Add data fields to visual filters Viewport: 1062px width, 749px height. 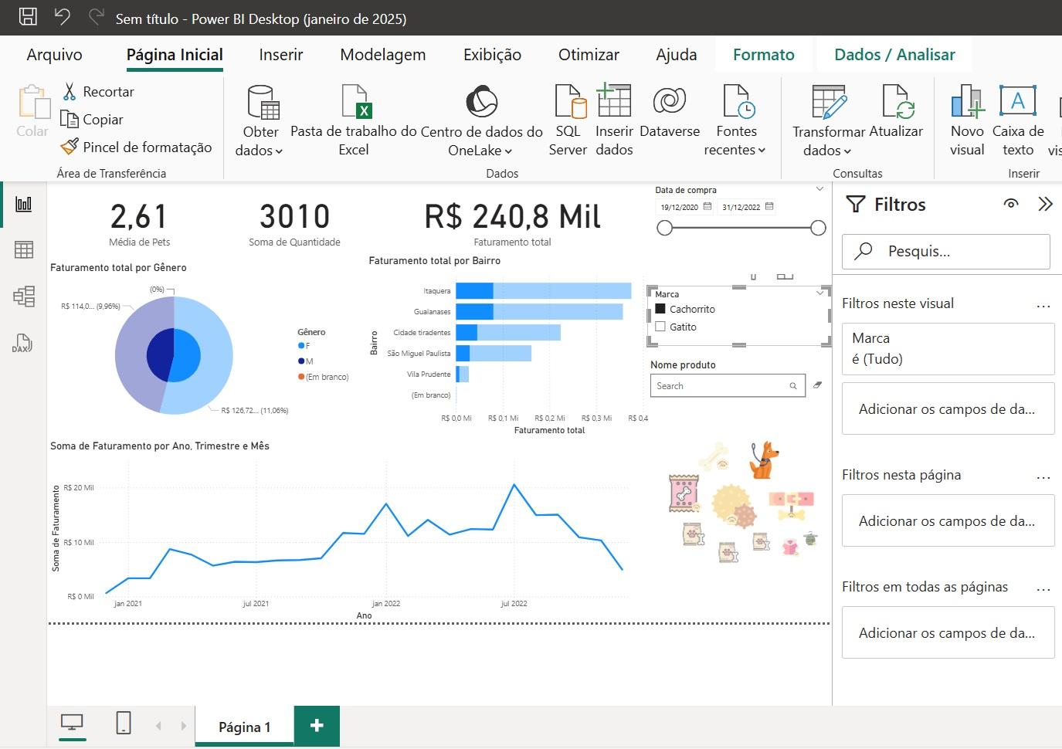(x=948, y=408)
